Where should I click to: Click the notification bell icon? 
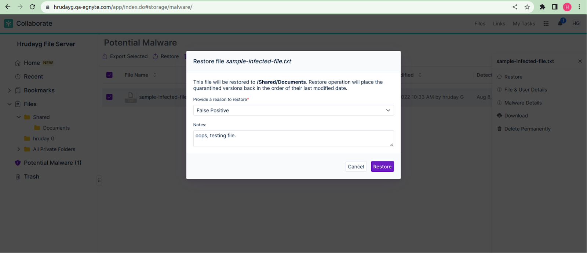tap(560, 24)
